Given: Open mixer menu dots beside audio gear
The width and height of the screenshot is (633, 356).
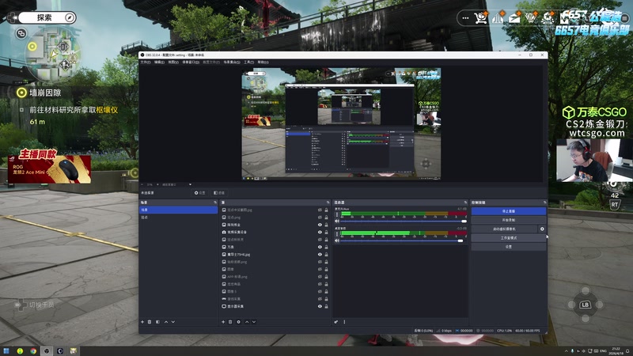Looking at the screenshot, I should pyautogui.click(x=344, y=322).
